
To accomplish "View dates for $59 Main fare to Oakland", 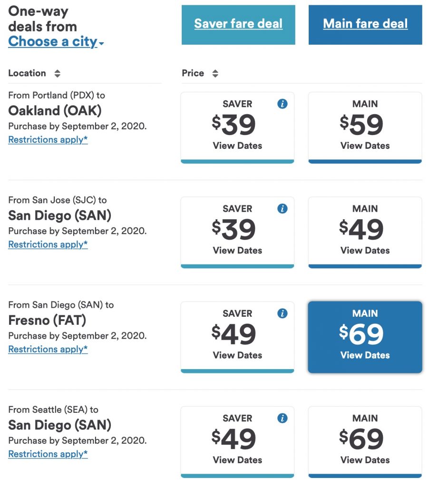I will pos(365,146).
